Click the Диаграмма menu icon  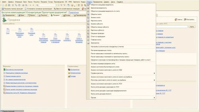tap(88, 43)
